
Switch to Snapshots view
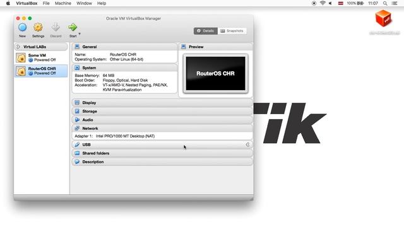coord(232,31)
